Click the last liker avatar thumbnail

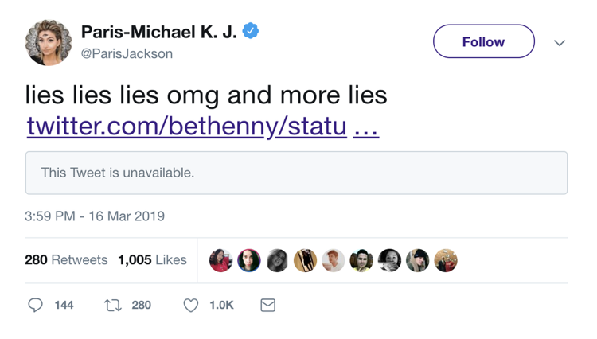[446, 260]
